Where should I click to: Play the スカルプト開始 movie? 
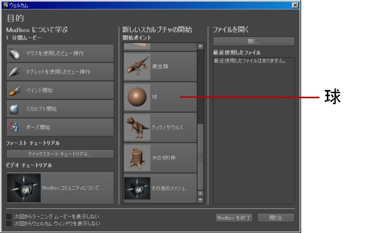point(60,109)
